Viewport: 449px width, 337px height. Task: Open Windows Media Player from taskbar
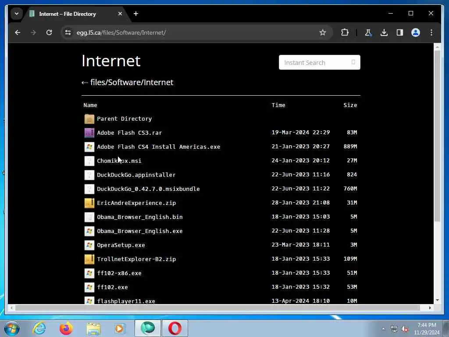tap(120, 328)
